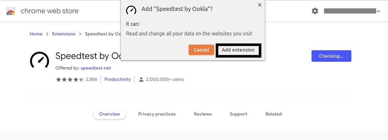The width and height of the screenshot is (388, 140).
Task: Switch to the Overview tab
Action: [110, 114]
